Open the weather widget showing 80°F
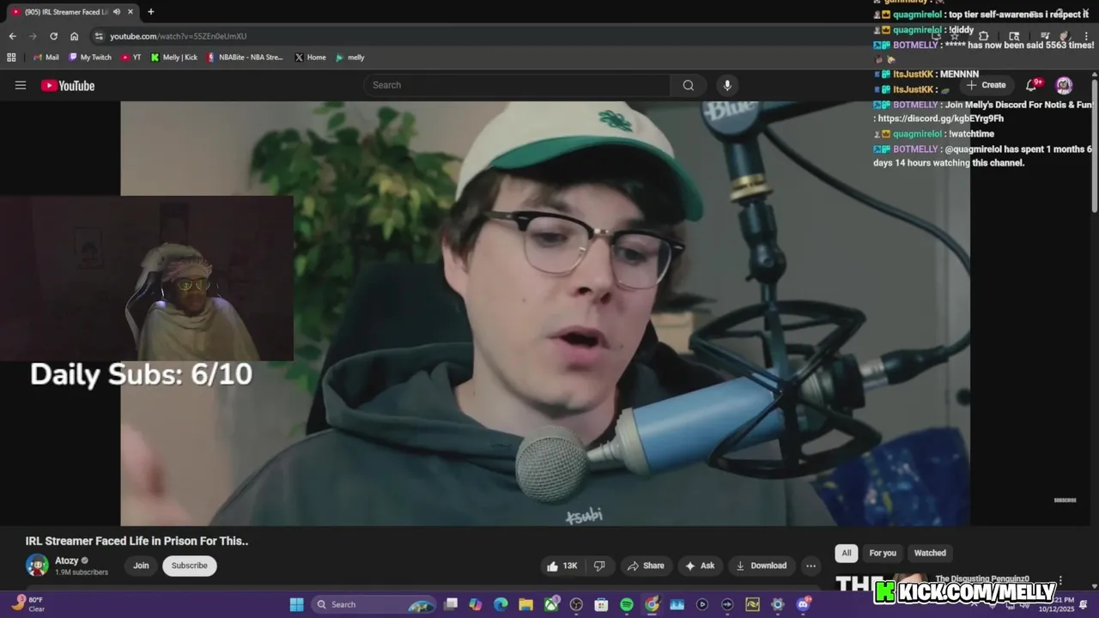Viewport: 1099px width, 618px height. (x=28, y=604)
